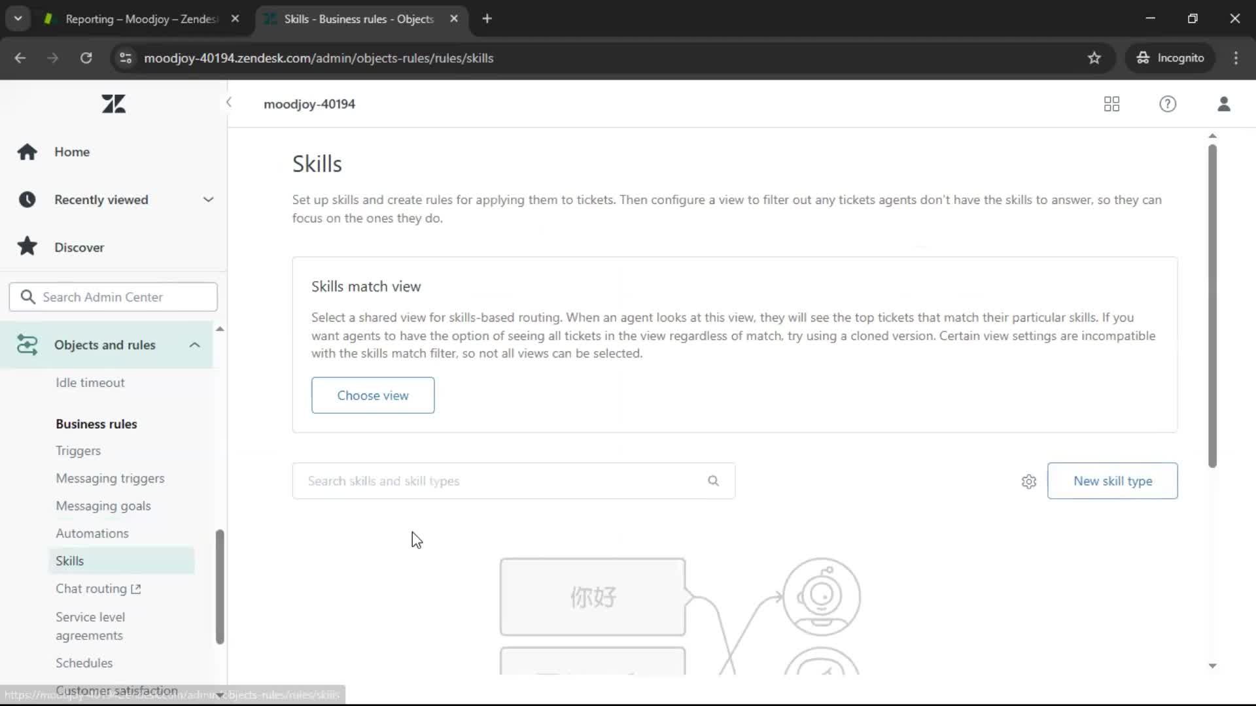This screenshot has height=706, width=1256.
Task: Click the browser address bar URL
Action: [319, 58]
